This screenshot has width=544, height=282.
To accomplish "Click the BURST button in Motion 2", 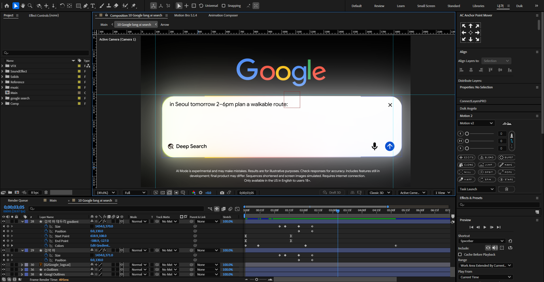I will [507, 157].
